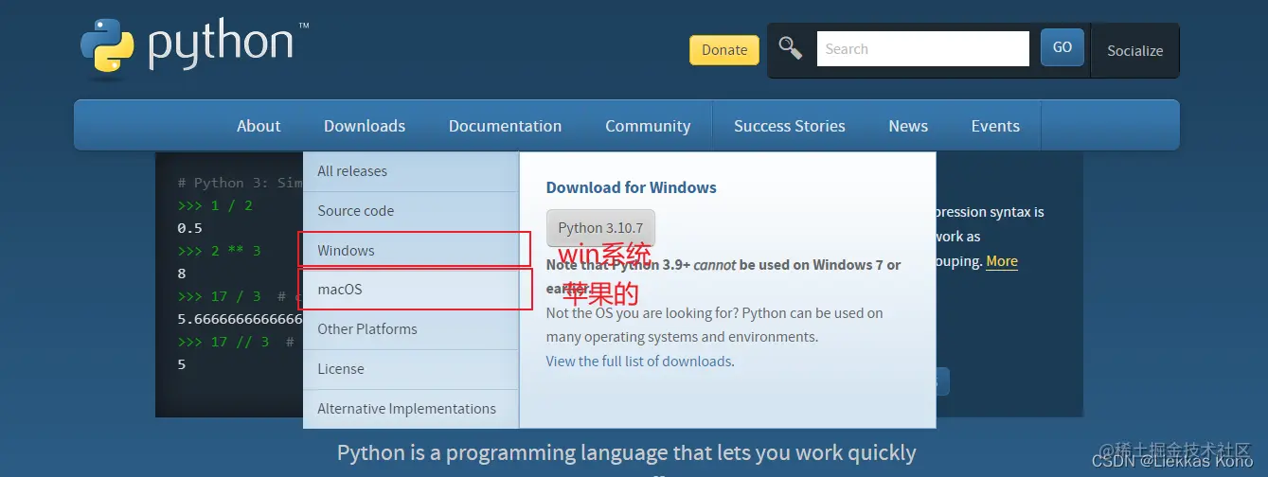1268x477 pixels.
Task: Click the '>>> 2 ** 3' code line
Action: 219,251
